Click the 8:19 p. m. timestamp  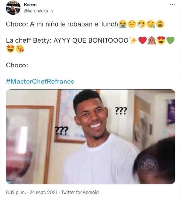tap(16, 192)
